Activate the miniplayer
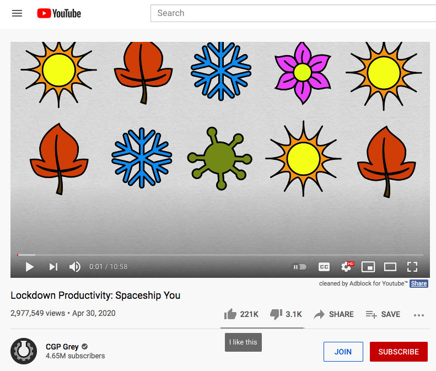Image resolution: width=436 pixels, height=371 pixels. [x=368, y=267]
